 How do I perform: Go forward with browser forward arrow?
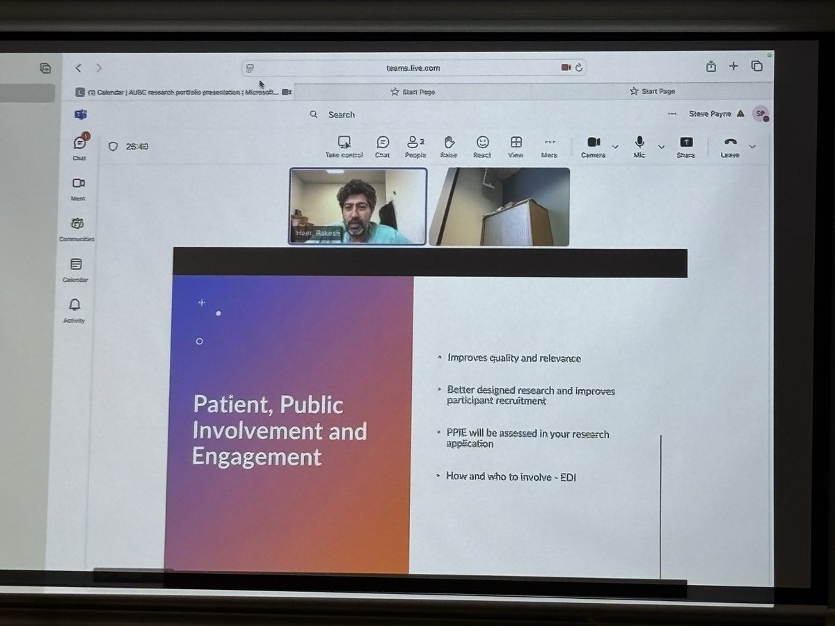(x=99, y=67)
